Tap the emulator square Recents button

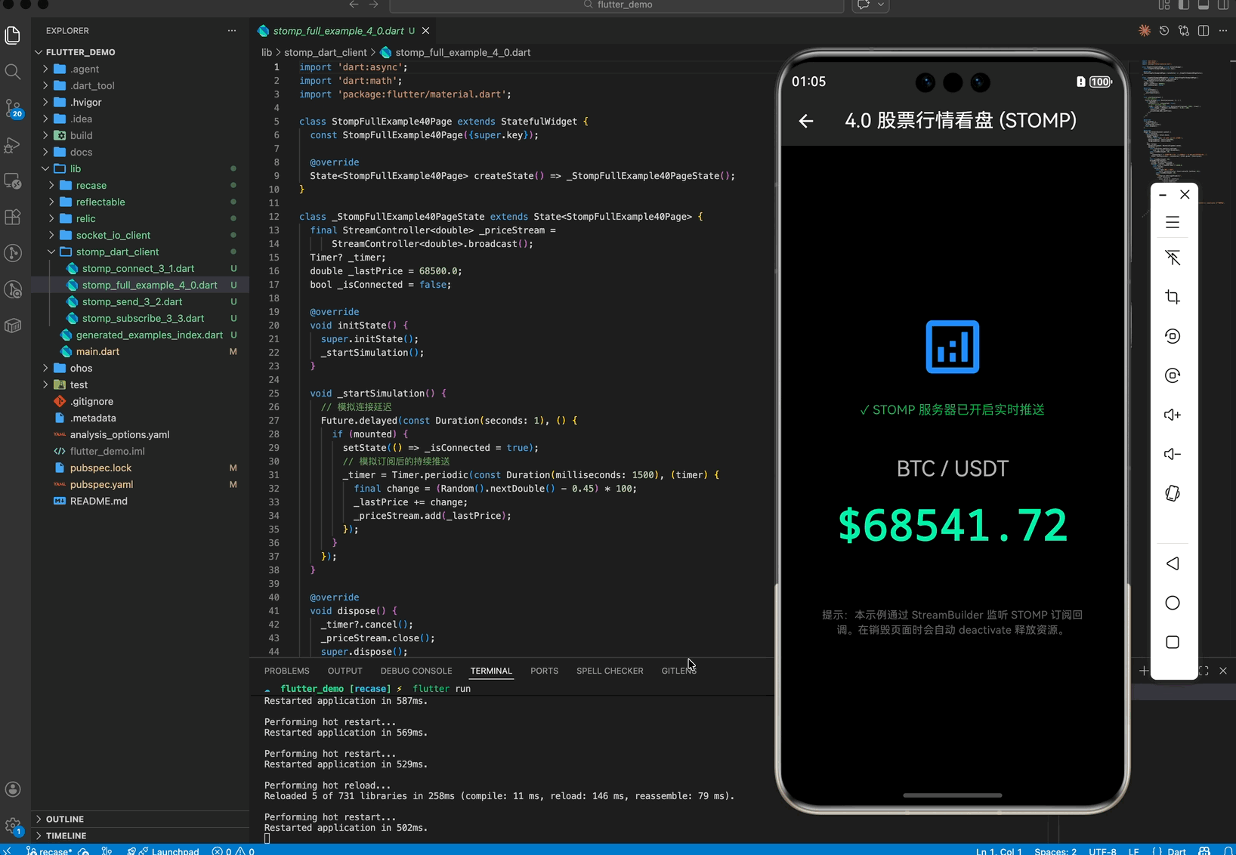[1173, 642]
